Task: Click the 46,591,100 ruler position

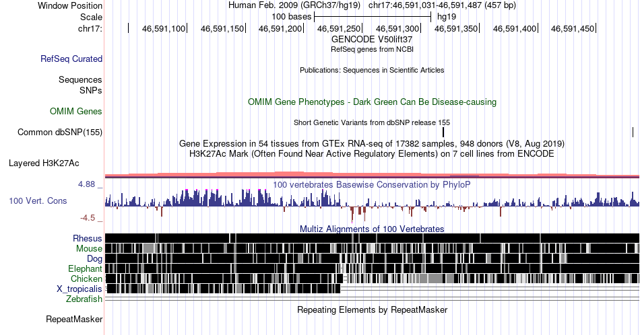Action: [x=163, y=28]
